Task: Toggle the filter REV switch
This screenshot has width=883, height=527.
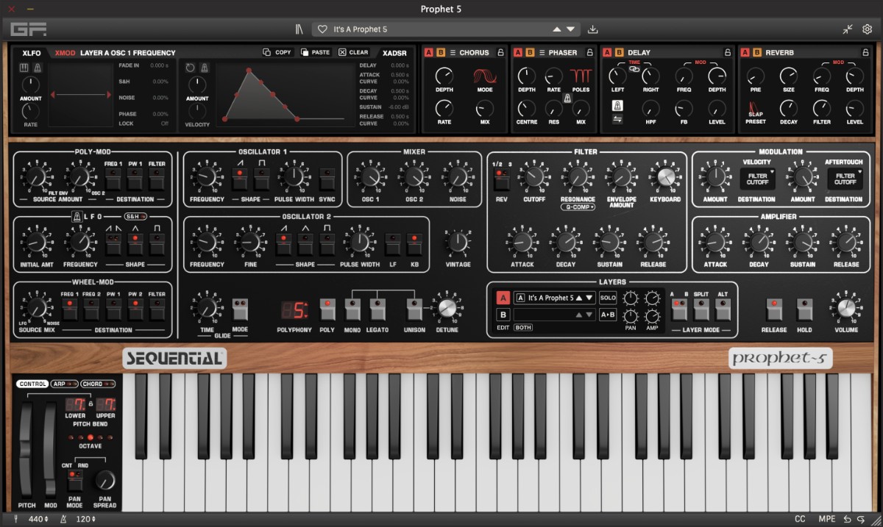Action: point(501,179)
